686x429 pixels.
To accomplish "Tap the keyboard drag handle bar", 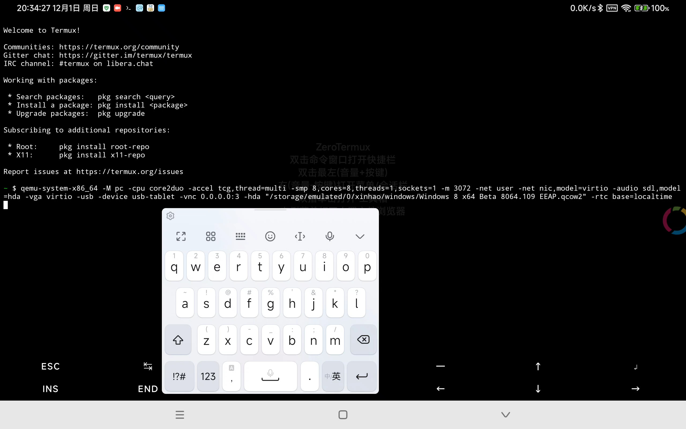I will point(270,210).
